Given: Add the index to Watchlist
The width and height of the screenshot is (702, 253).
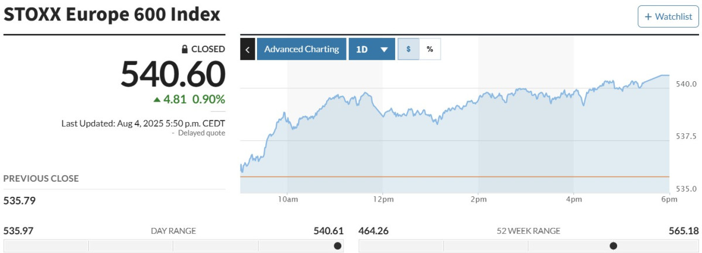Looking at the screenshot, I should [668, 16].
